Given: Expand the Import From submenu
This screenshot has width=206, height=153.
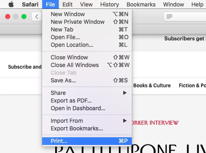Looking at the screenshot, I should pos(87,121).
